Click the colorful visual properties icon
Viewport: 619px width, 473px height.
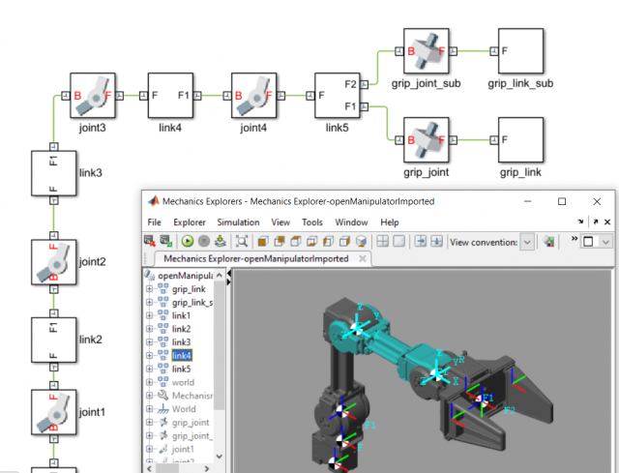click(x=548, y=241)
